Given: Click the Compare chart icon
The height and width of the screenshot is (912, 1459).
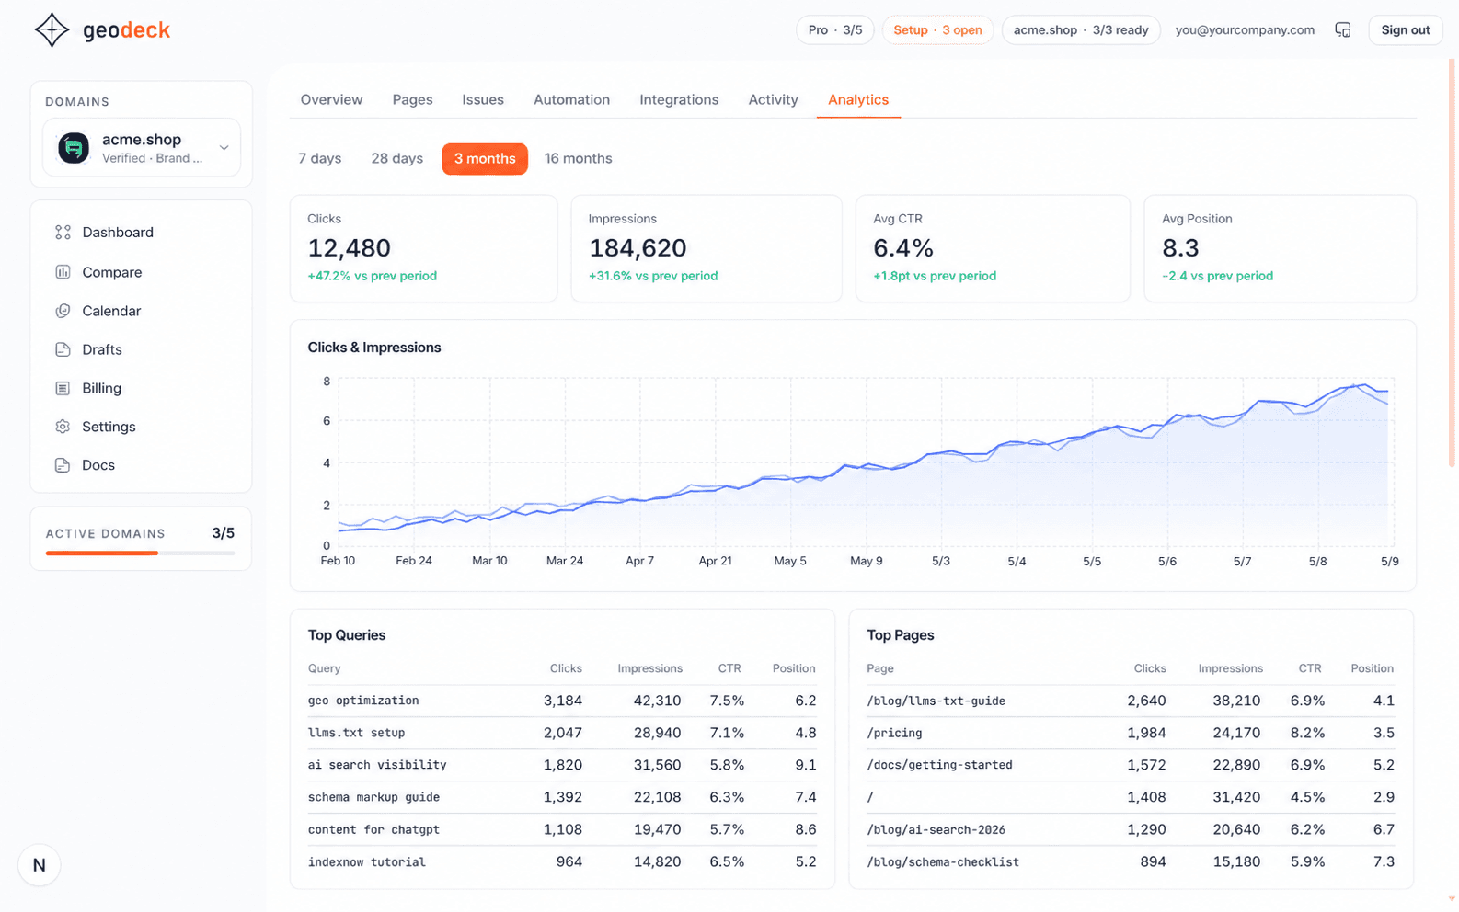Looking at the screenshot, I should point(63,272).
